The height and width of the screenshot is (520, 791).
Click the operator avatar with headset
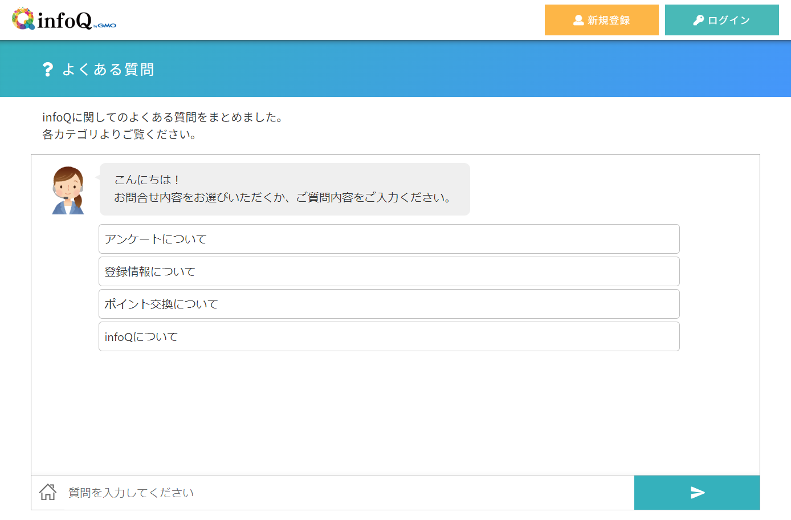tap(68, 190)
